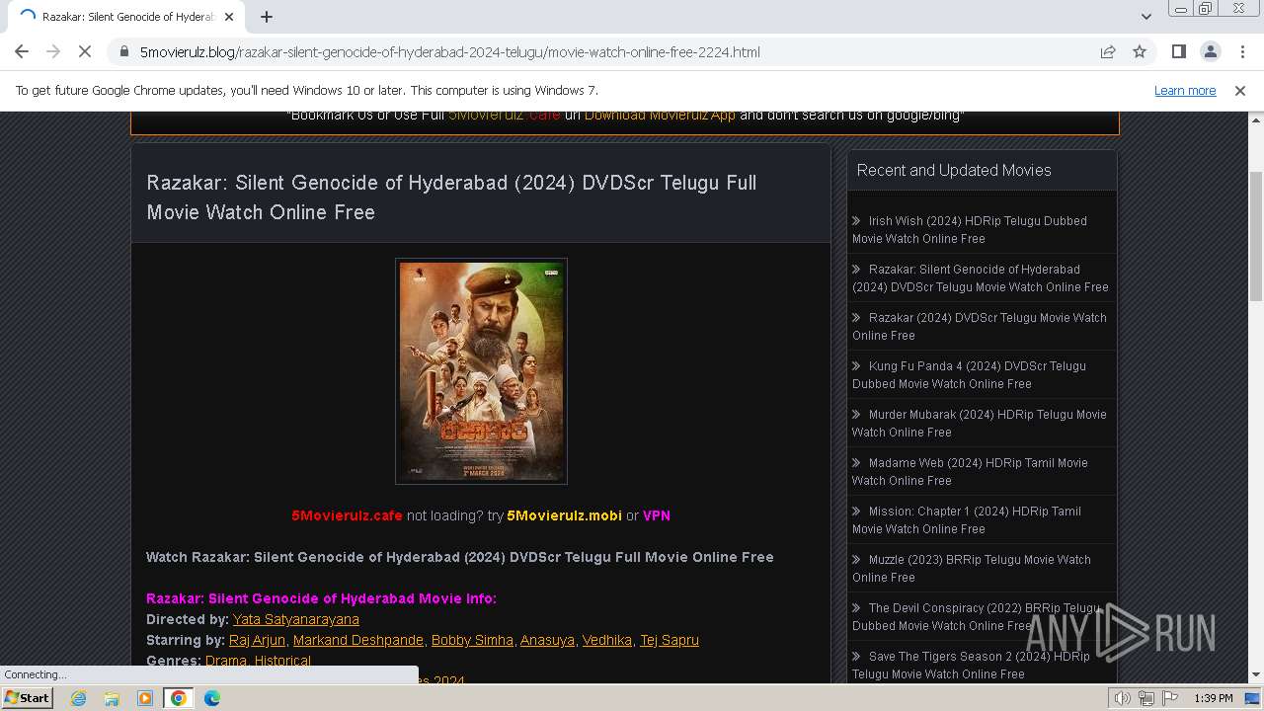Image resolution: width=1264 pixels, height=711 pixels.
Task: Dismiss the Chrome update notification bar
Action: pos(1240,91)
